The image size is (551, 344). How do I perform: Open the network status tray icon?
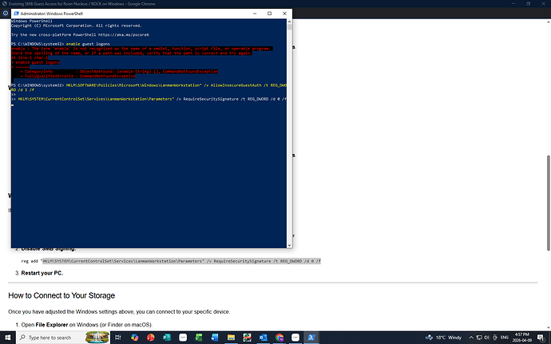[x=479, y=338]
